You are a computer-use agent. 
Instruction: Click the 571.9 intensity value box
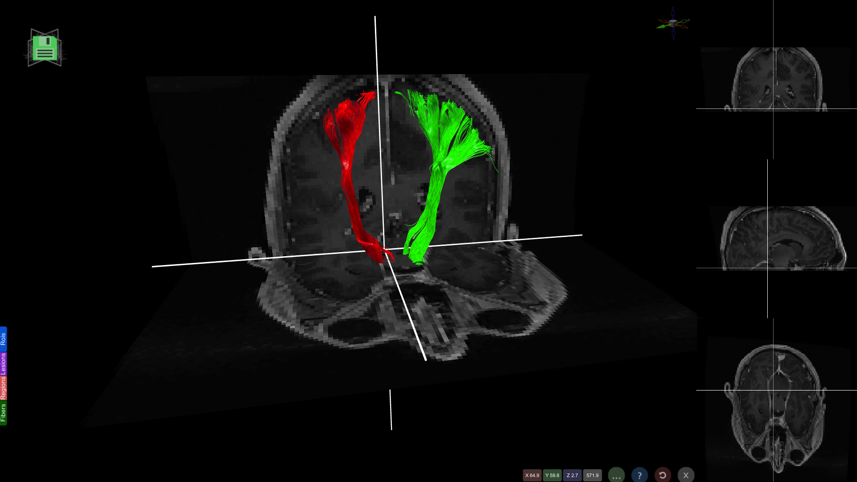coord(592,475)
